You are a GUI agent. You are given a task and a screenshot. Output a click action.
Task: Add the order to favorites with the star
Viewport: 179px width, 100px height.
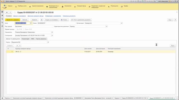(x=15, y=12)
